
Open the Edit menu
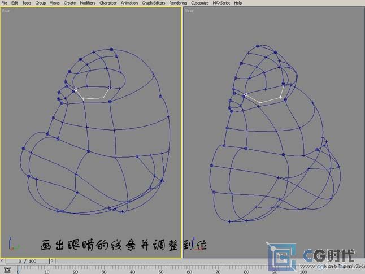(15, 3)
